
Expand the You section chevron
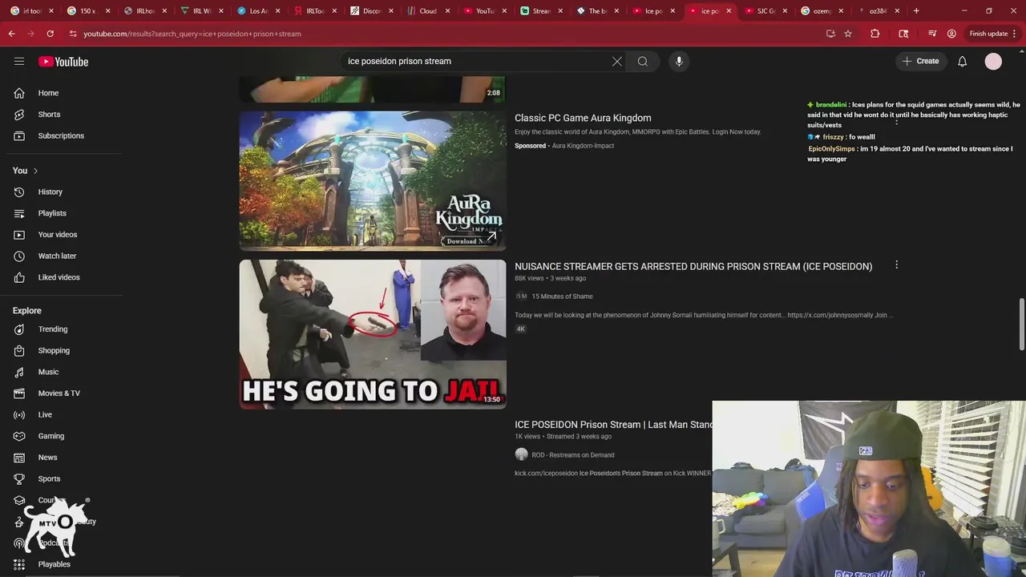[x=35, y=171]
